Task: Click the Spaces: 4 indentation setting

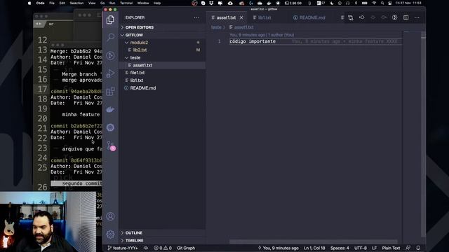Action: (x=340, y=248)
